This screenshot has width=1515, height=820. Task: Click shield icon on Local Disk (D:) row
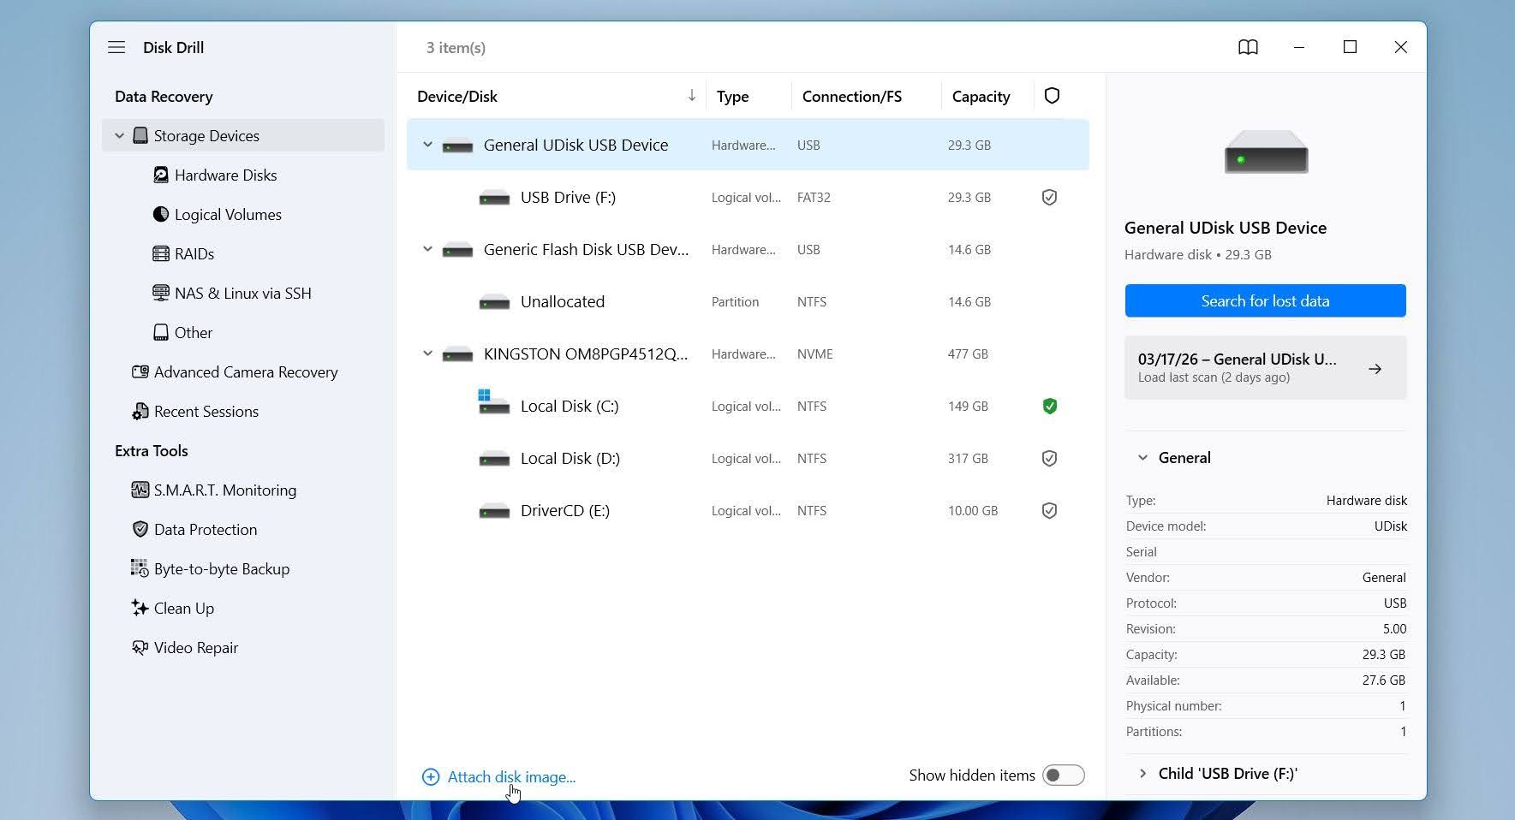point(1049,459)
